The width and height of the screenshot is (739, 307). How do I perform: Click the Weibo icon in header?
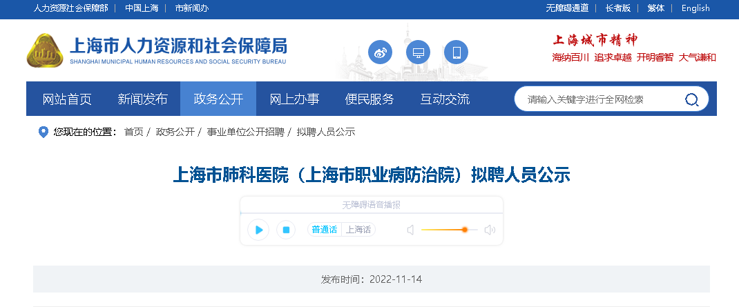(x=381, y=52)
